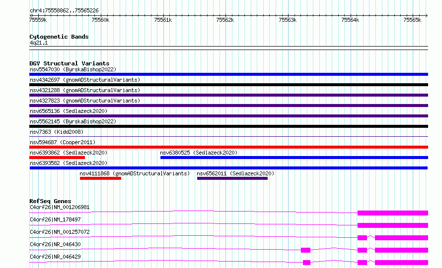Click the first NR_046430 exon block
Image resolution: width=442 pixels, height=268 pixels.
[x=305, y=250]
